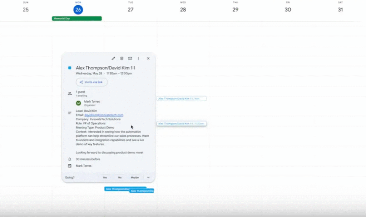Click the bell reminder icon
Image resolution: width=366 pixels, height=217 pixels.
coord(70,159)
